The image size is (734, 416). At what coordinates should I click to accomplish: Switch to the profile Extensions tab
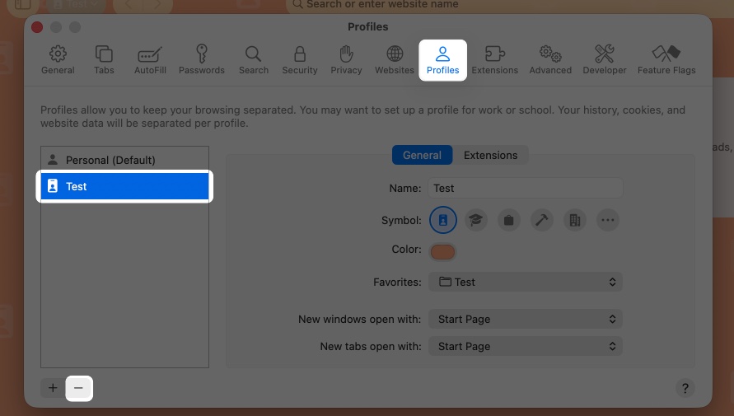[490, 155]
